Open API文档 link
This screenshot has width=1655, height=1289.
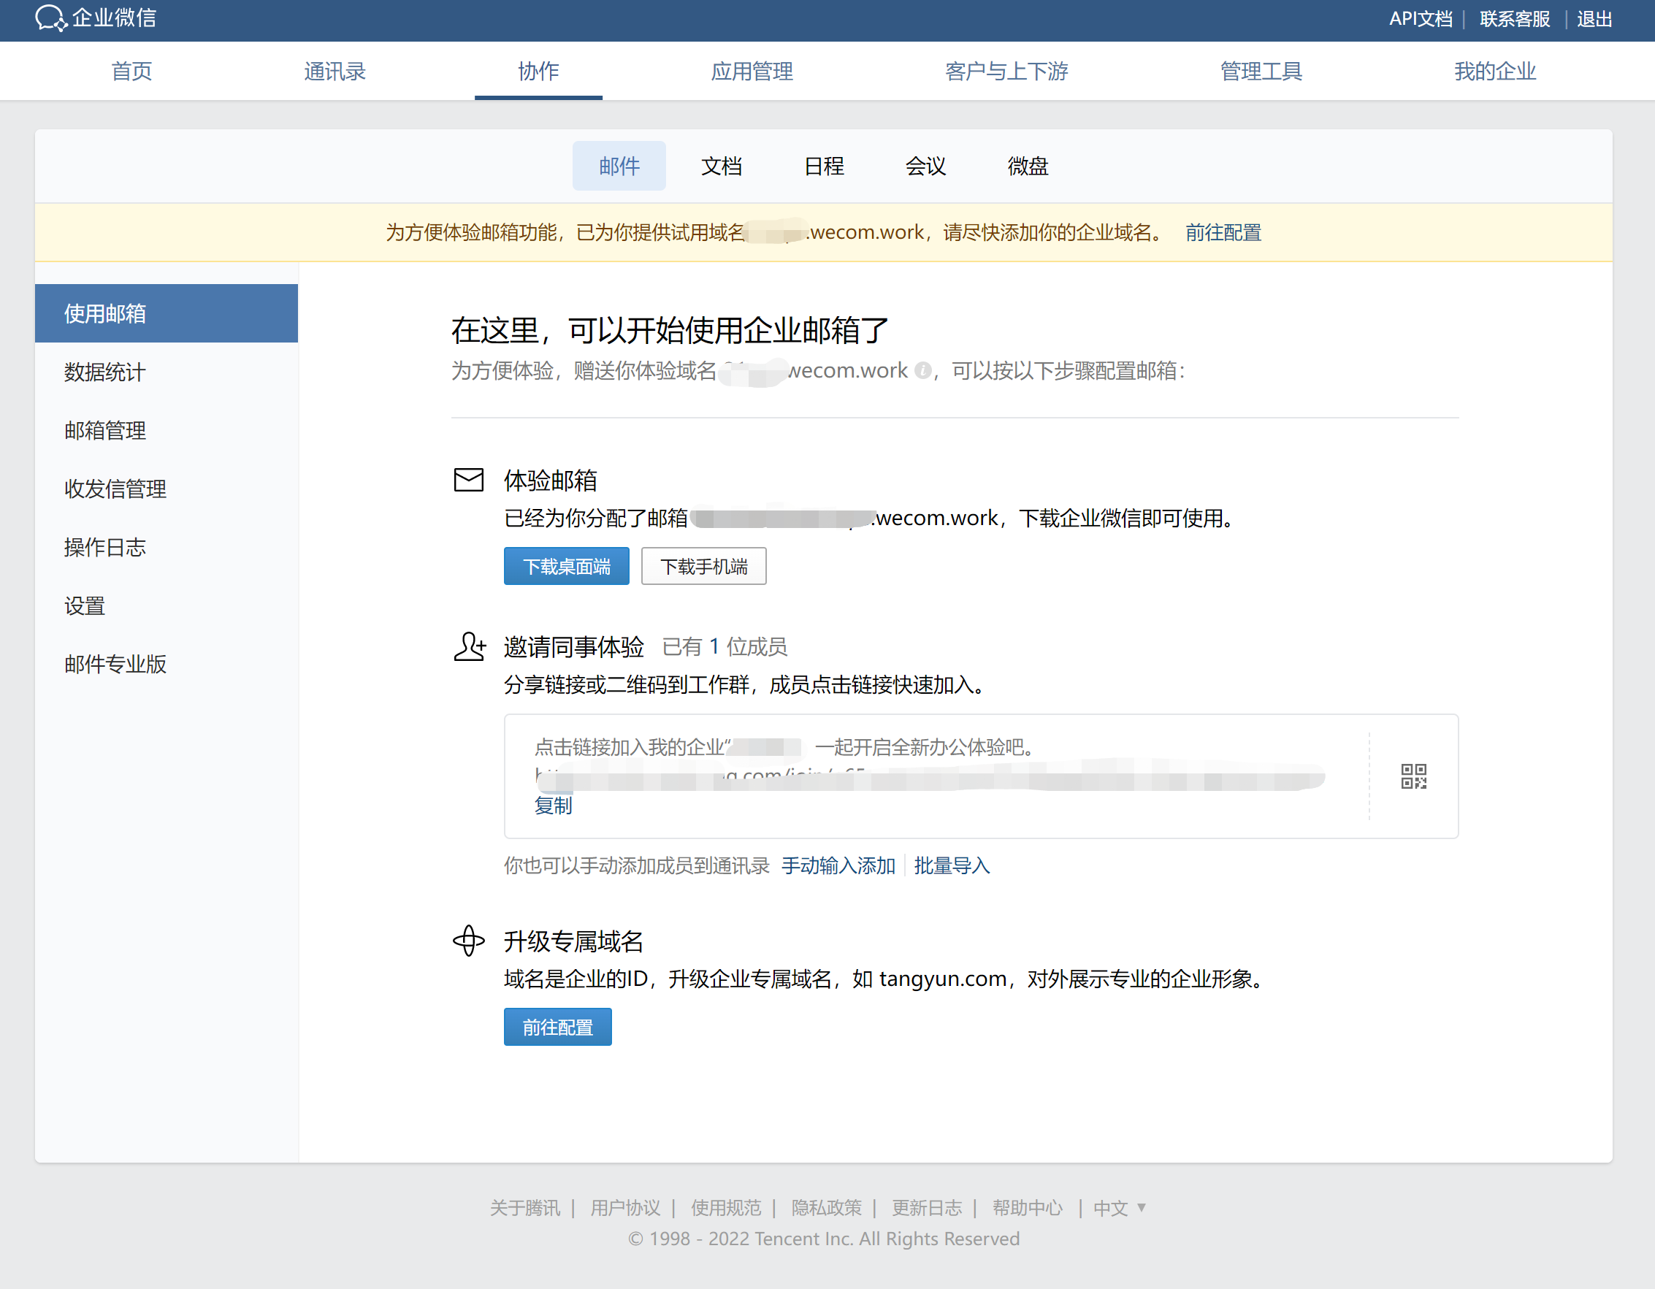pyautogui.click(x=1421, y=19)
